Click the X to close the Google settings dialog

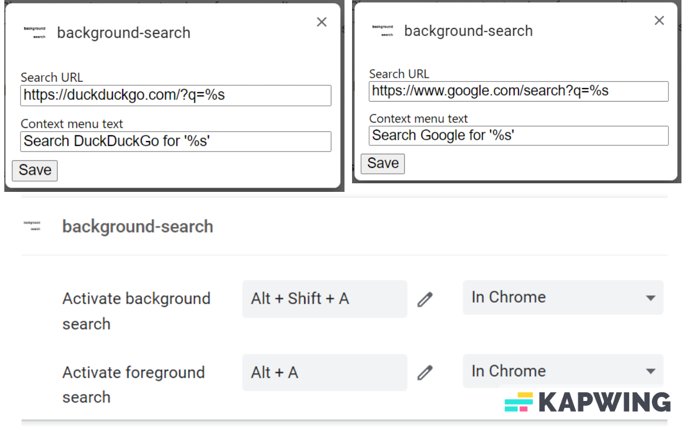click(x=659, y=20)
